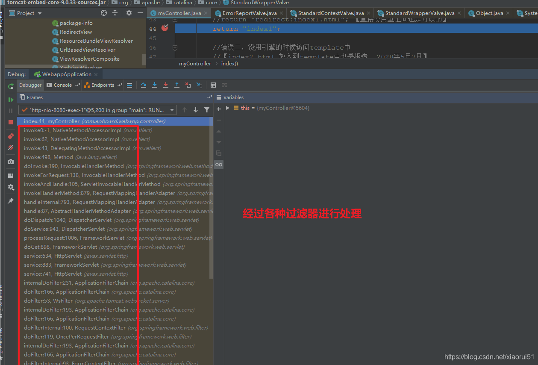Fold comment block at line 46
Viewport: 538px width, 365px height.
pos(175,47)
